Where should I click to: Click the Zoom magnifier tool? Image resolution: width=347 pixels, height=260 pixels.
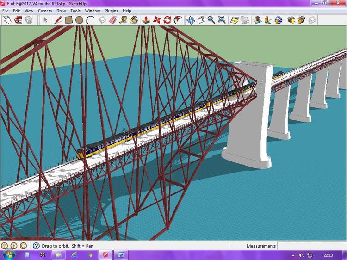(211, 20)
